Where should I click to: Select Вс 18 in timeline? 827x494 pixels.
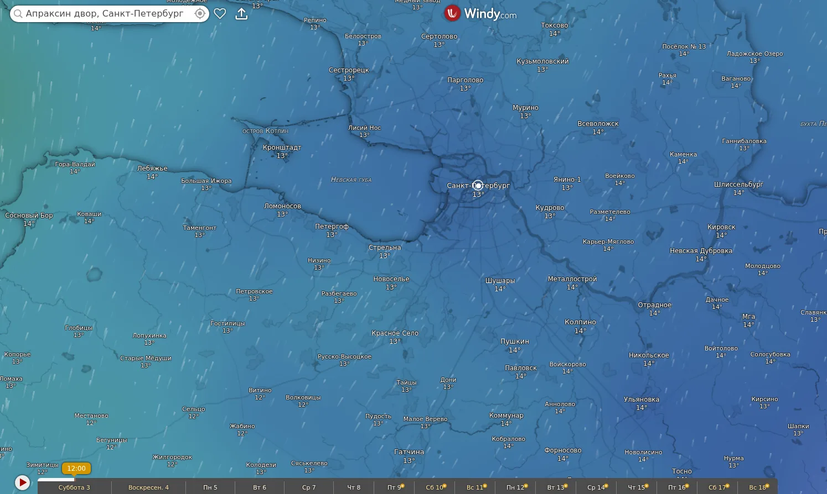757,487
